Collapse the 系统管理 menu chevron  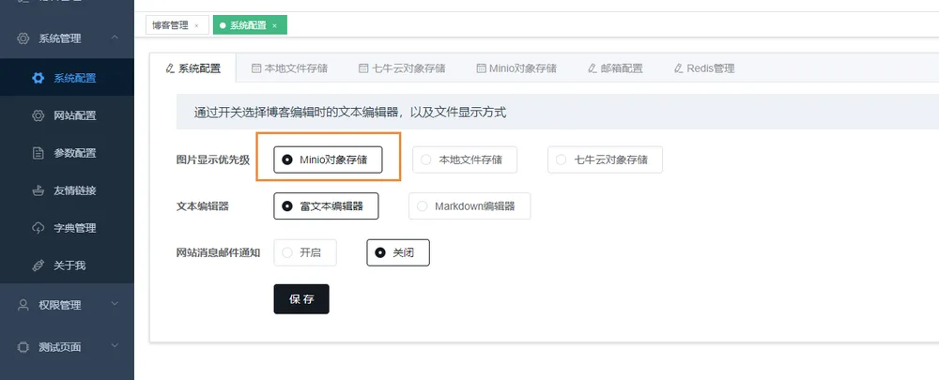point(115,38)
